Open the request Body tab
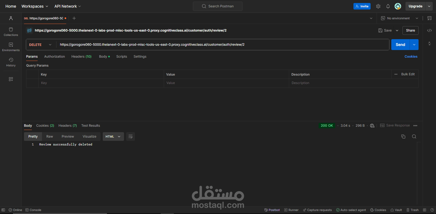 104,57
